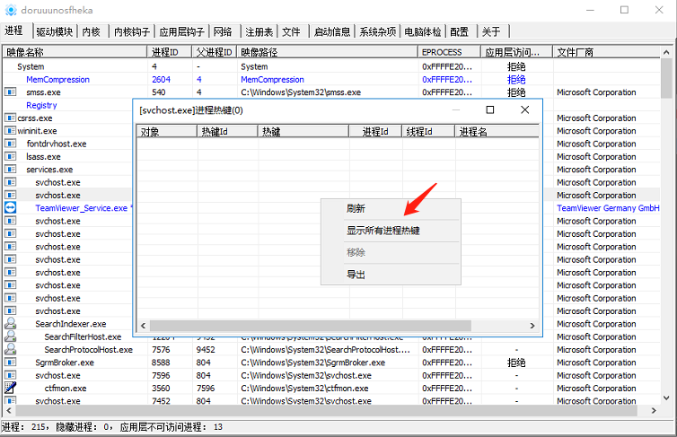Open the 注册表 tab
The image size is (677, 437).
tap(258, 31)
